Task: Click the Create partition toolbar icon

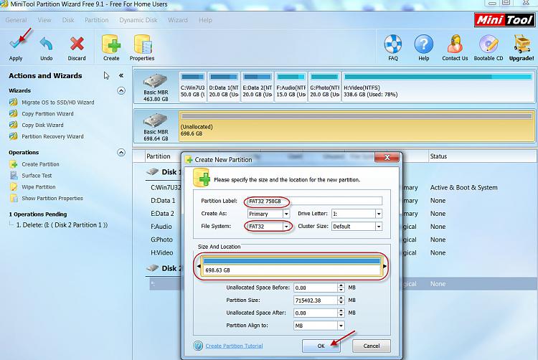Action: 111,44
